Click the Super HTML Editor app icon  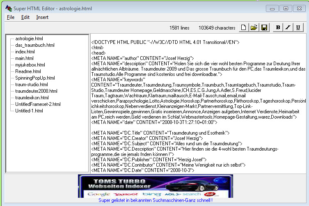click(9, 8)
